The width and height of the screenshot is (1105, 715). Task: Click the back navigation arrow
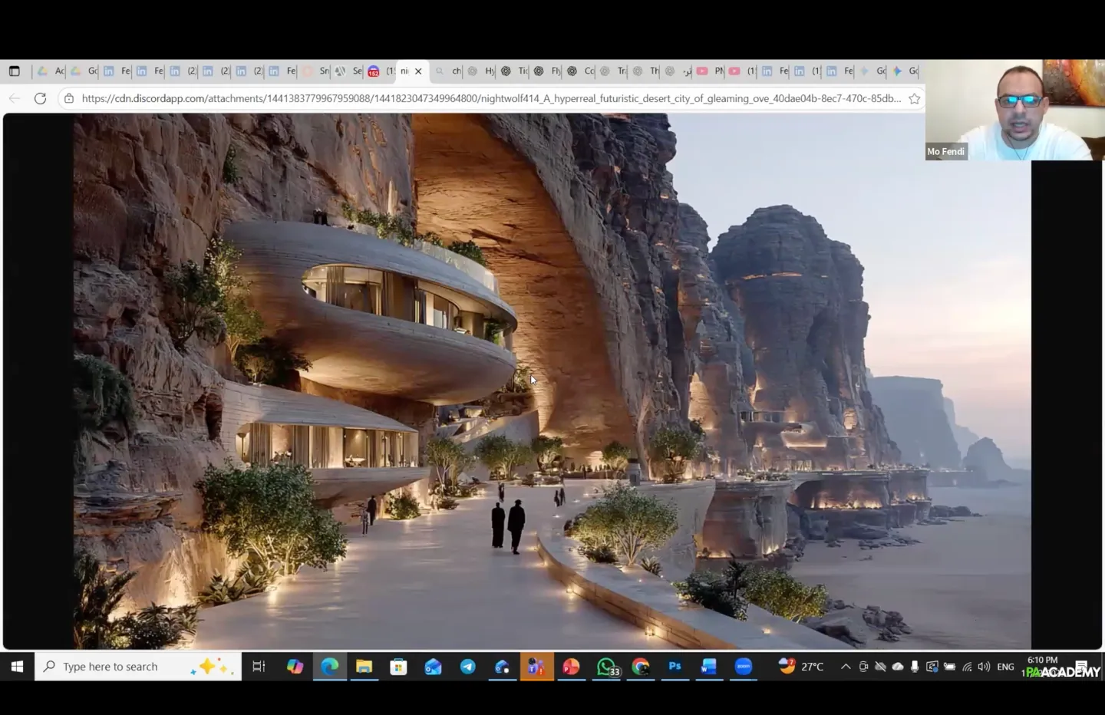(15, 98)
